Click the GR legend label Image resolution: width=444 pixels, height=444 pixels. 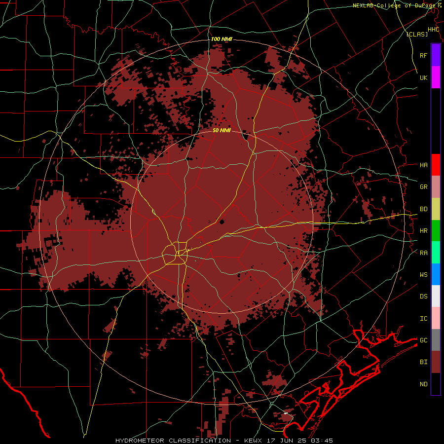(424, 187)
